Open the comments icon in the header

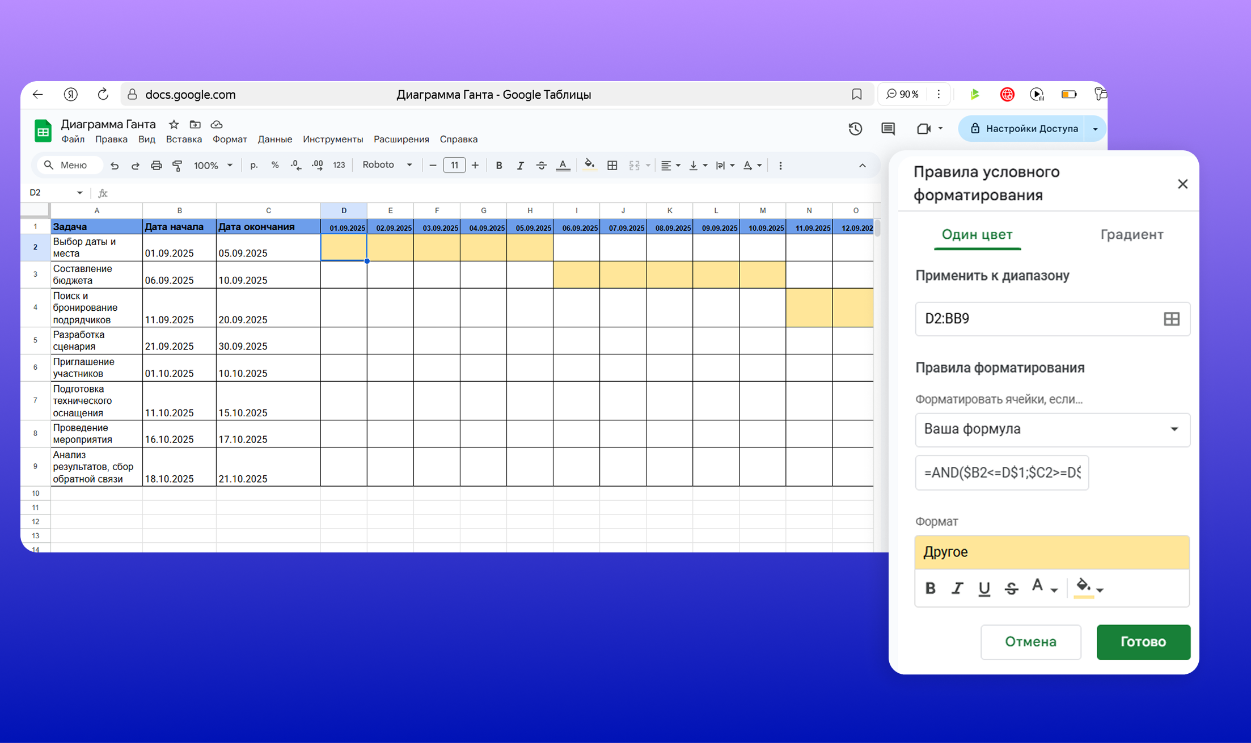888,129
